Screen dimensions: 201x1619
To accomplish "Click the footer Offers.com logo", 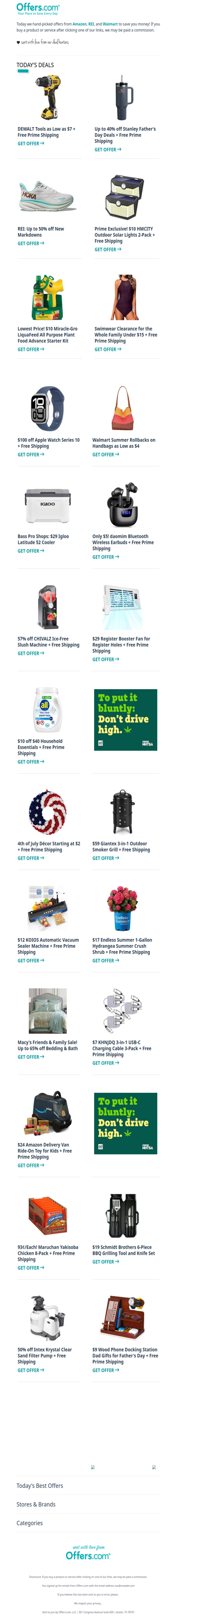I will pyautogui.click(x=87, y=1553).
